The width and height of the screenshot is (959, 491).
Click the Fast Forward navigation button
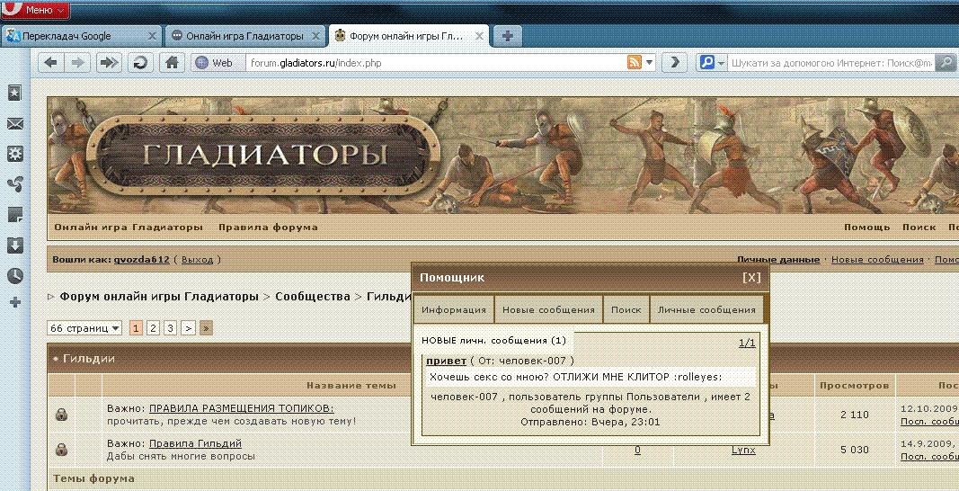109,63
